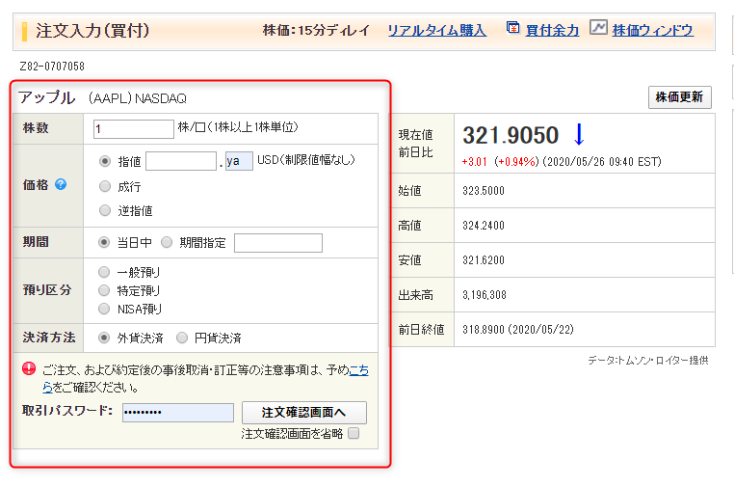This screenshot has width=734, height=487.
Task: Click the 注文入力(買付) page title
Action: pyautogui.click(x=92, y=31)
